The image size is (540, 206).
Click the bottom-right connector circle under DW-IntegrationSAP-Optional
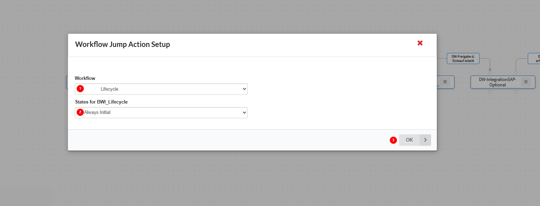[x=516, y=92]
